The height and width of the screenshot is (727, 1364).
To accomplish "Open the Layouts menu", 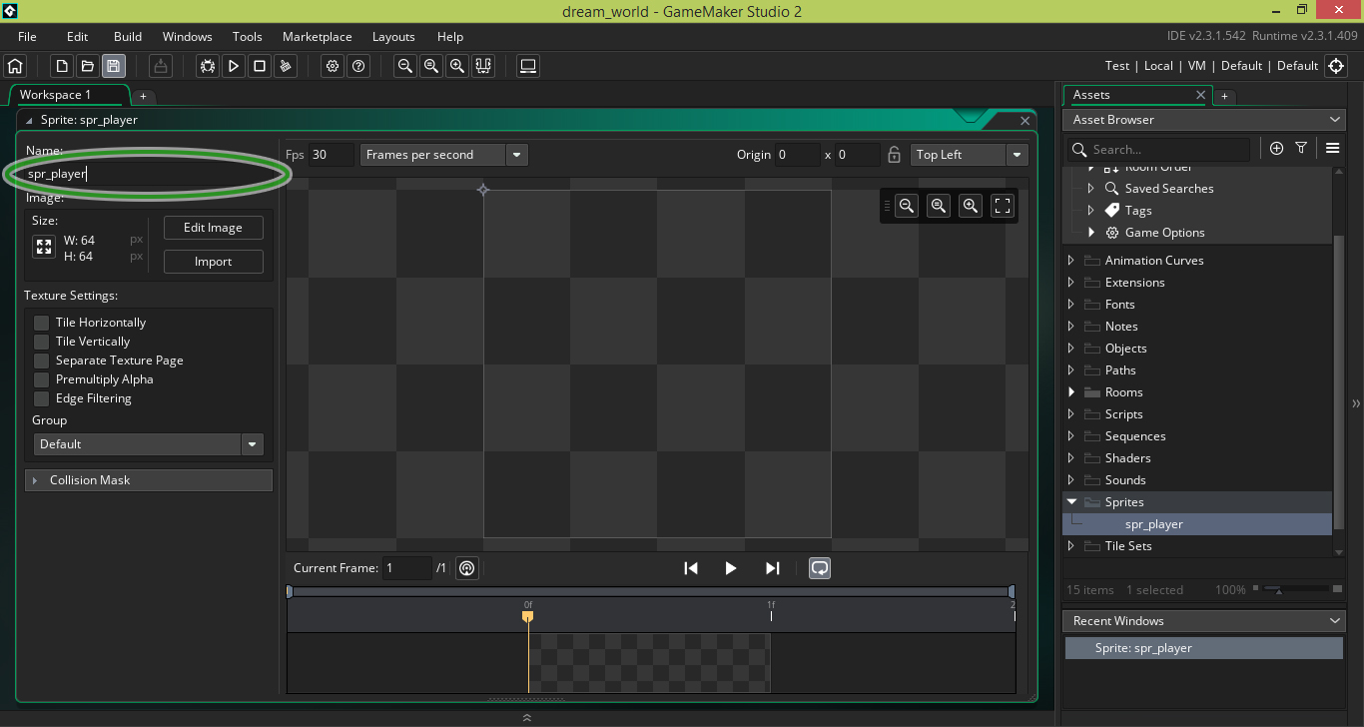I will point(393,37).
